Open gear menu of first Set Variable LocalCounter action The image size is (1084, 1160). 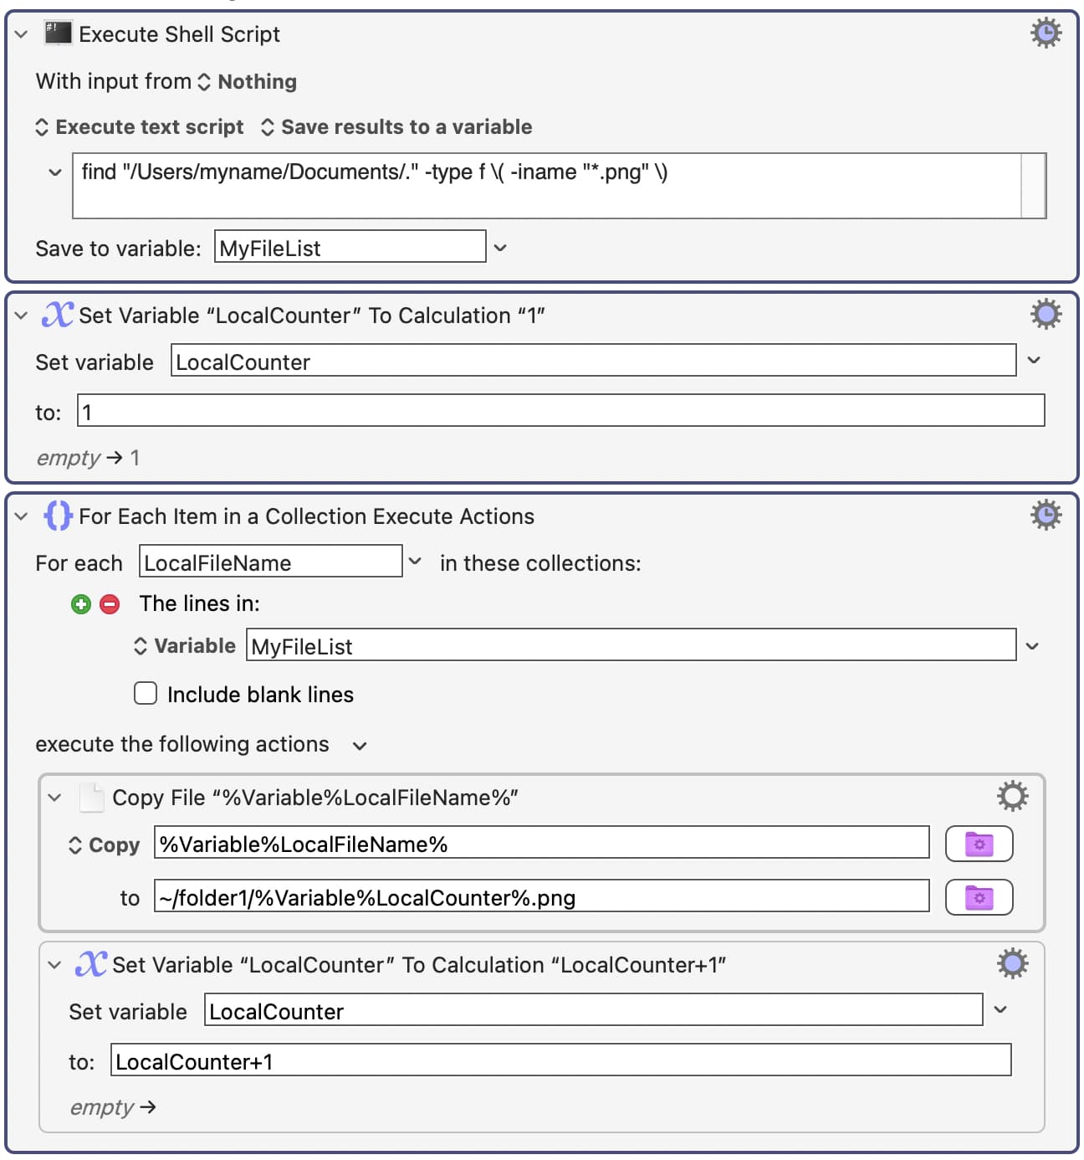pyautogui.click(x=1046, y=315)
